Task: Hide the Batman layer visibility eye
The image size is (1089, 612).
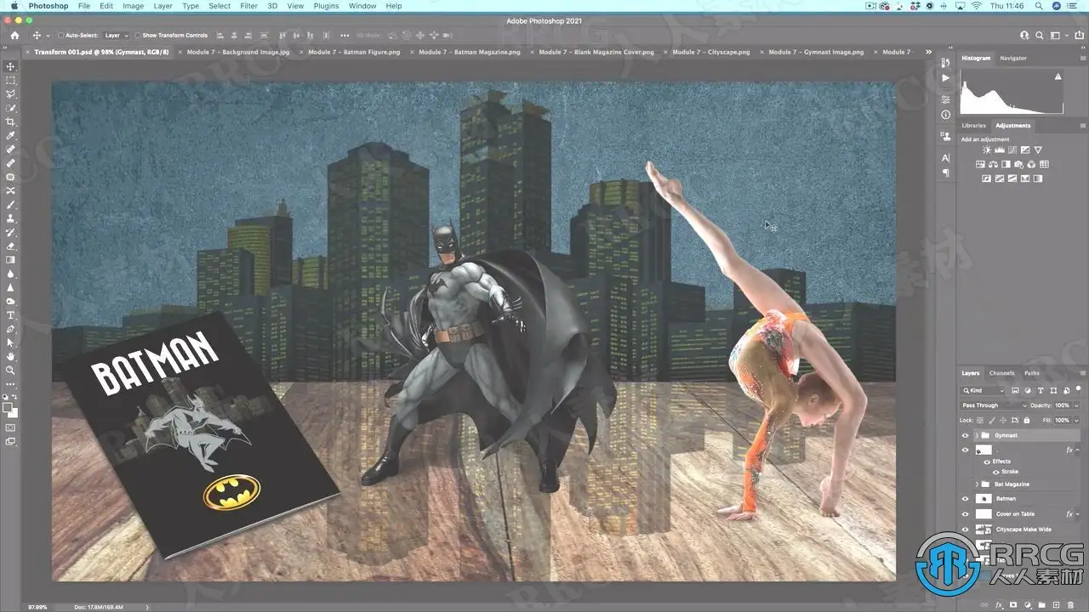Action: click(965, 499)
